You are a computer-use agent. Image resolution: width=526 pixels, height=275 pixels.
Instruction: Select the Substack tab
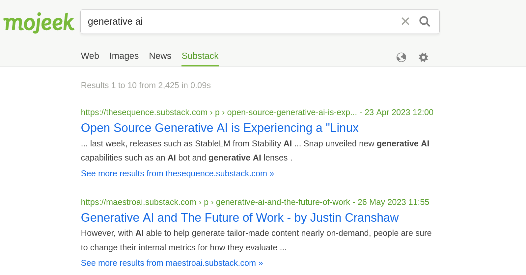point(200,56)
